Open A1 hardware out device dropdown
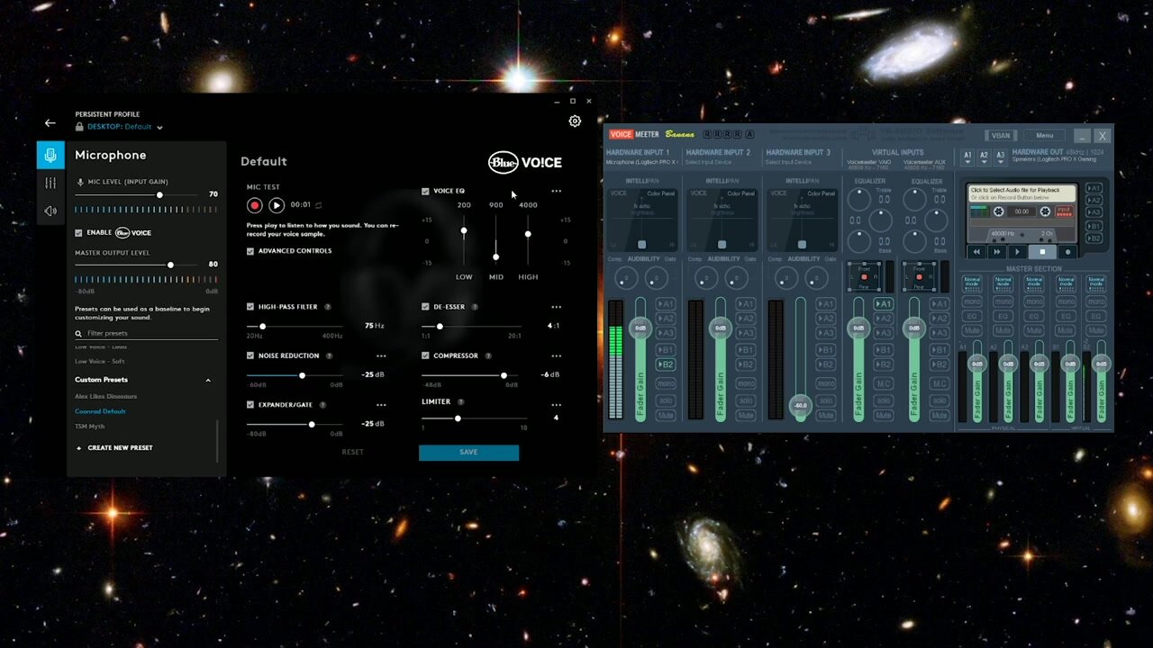 tap(967, 157)
